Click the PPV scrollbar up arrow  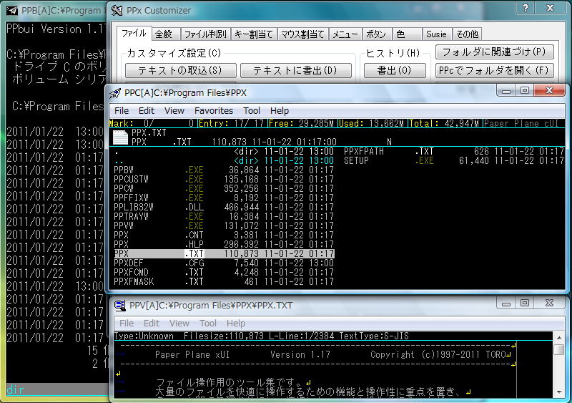point(558,349)
